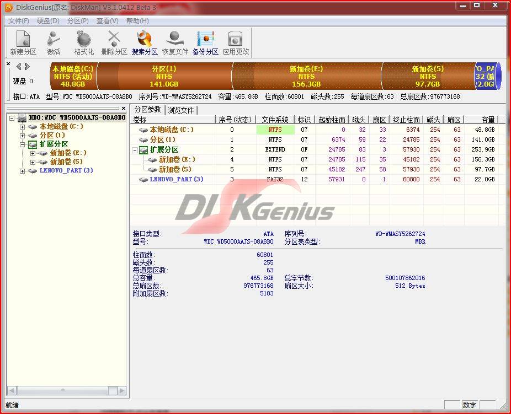Open the 硬盘(D) menu

[48, 21]
